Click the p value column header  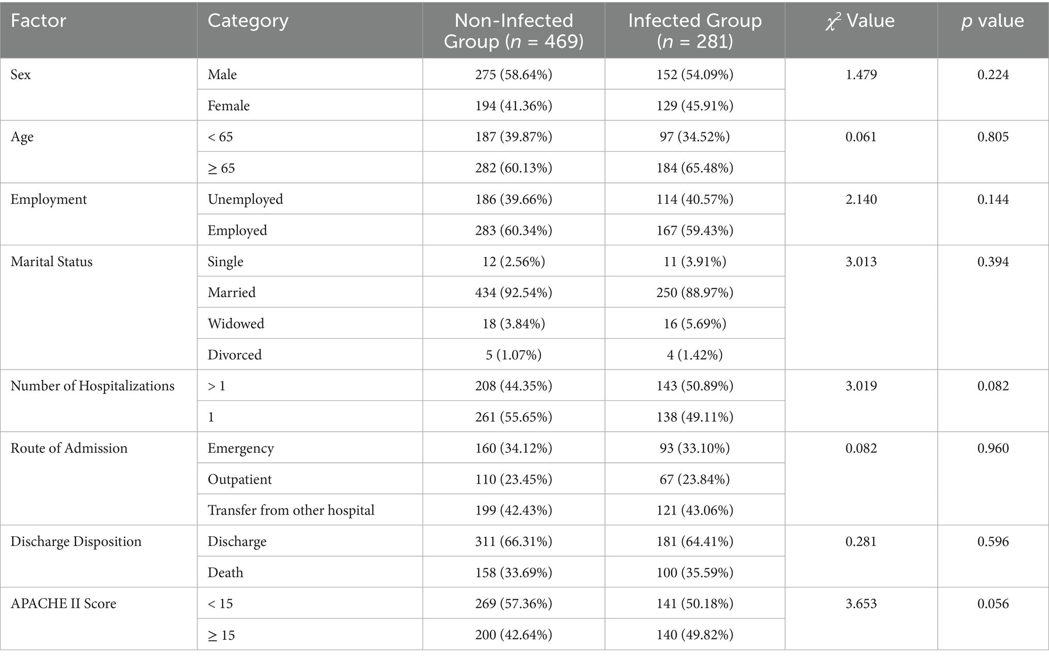click(992, 21)
